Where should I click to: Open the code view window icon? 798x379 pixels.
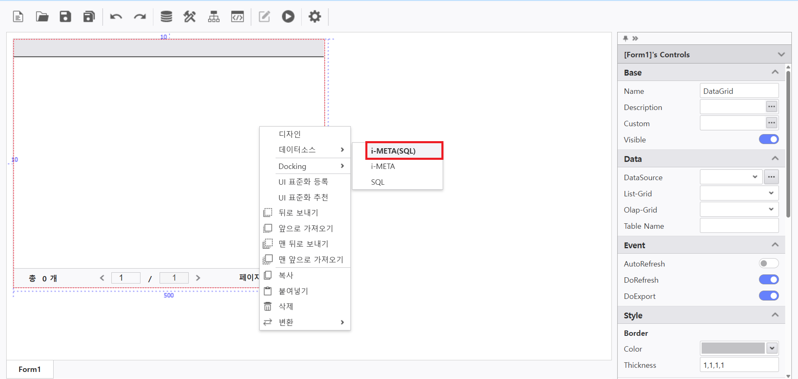237,17
